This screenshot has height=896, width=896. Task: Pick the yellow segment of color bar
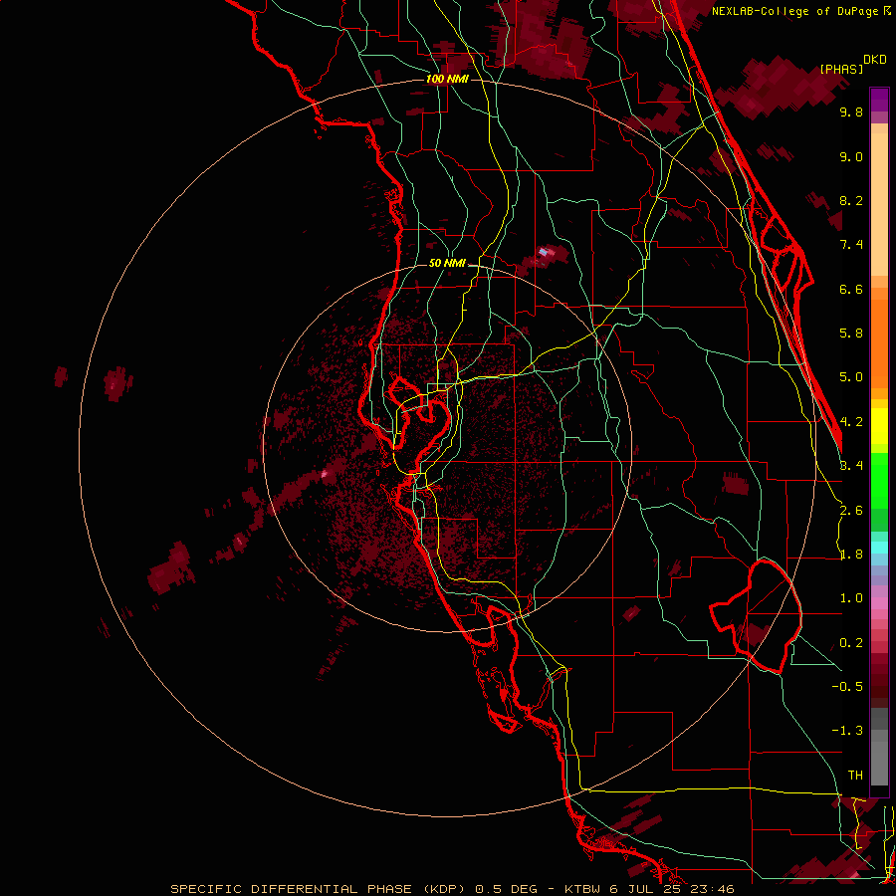(879, 426)
